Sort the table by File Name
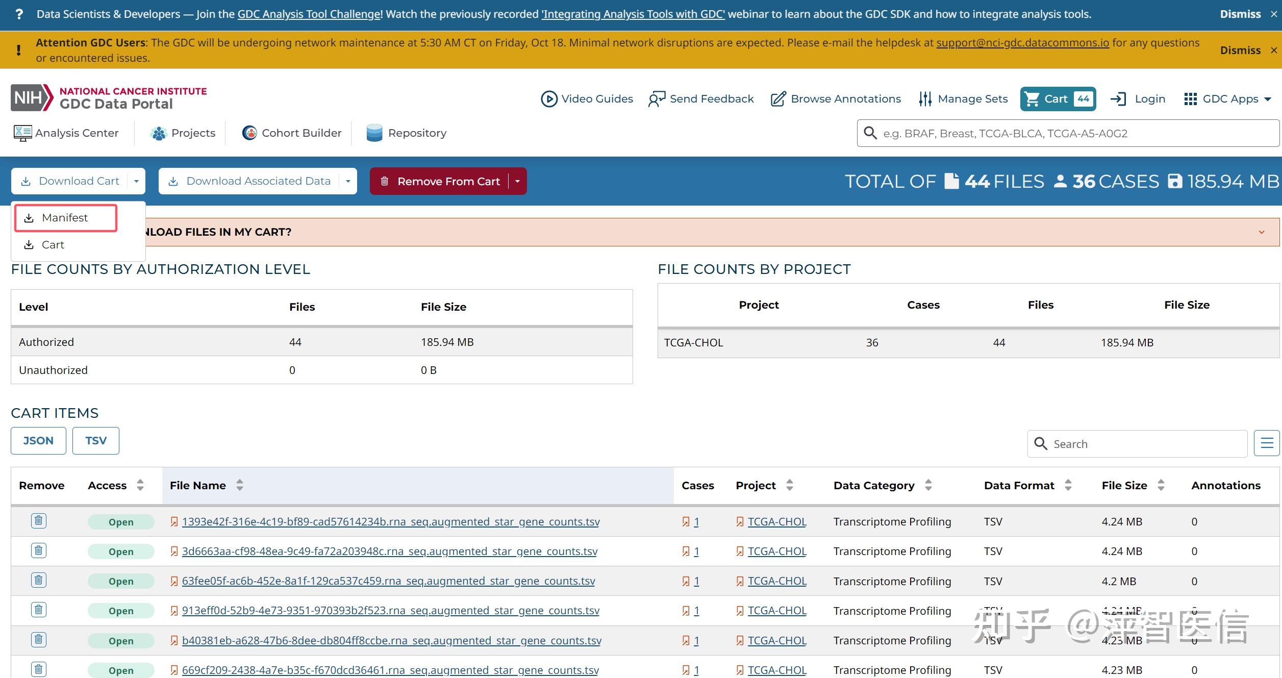Viewport: 1282px width, 678px height. 240,485
